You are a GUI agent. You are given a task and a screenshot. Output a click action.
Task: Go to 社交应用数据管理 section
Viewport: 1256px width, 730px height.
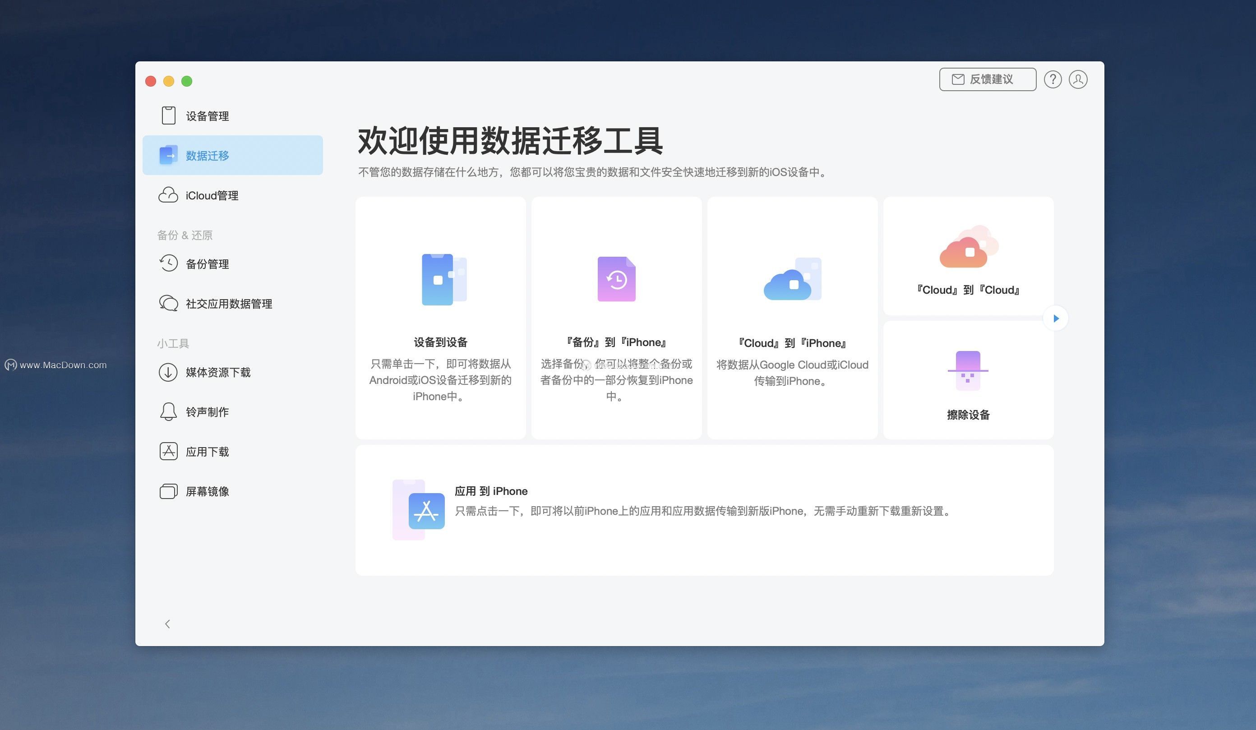[233, 304]
